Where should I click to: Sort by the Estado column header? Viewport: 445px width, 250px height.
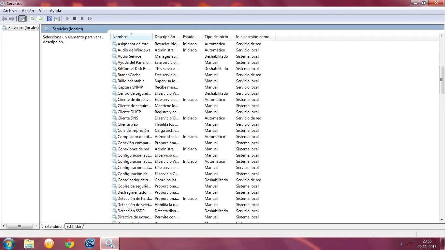[x=192, y=36]
